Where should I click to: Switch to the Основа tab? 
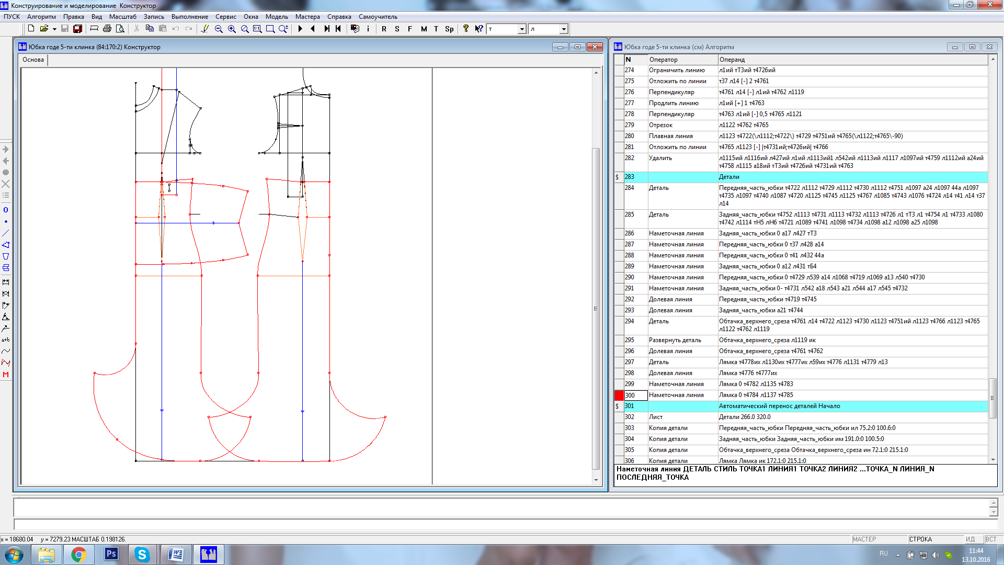tap(33, 60)
